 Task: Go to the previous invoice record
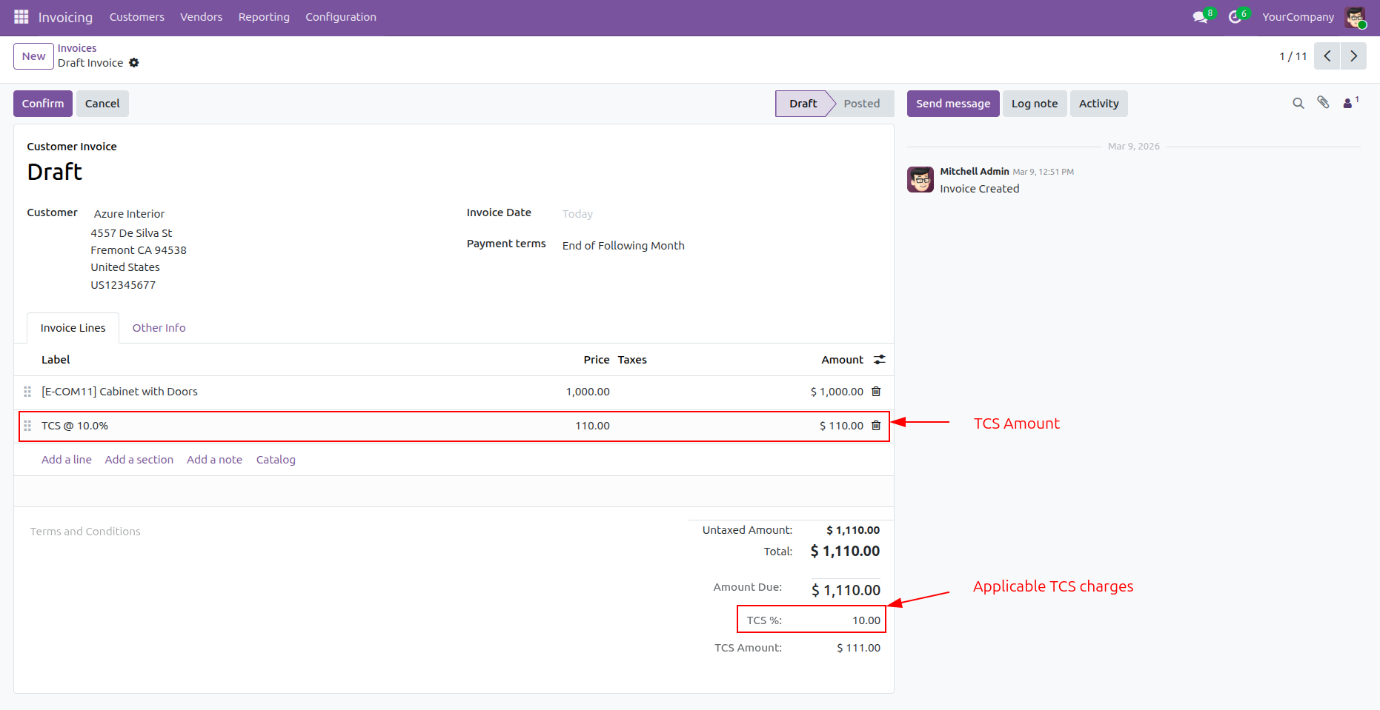(x=1327, y=56)
